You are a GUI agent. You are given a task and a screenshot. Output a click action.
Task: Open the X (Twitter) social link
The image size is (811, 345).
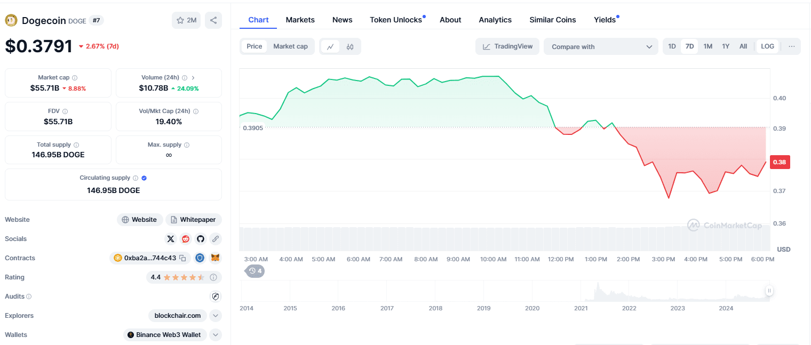171,239
